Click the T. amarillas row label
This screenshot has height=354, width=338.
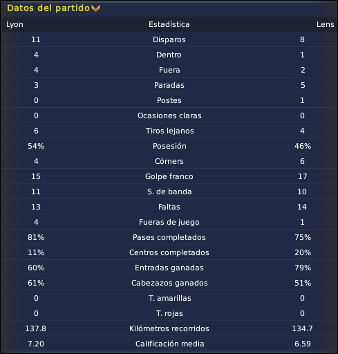[x=170, y=298]
